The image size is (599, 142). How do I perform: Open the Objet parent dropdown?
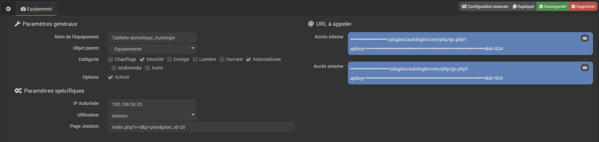[x=152, y=49]
